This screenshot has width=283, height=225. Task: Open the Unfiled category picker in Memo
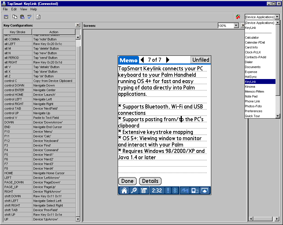[x=200, y=60]
